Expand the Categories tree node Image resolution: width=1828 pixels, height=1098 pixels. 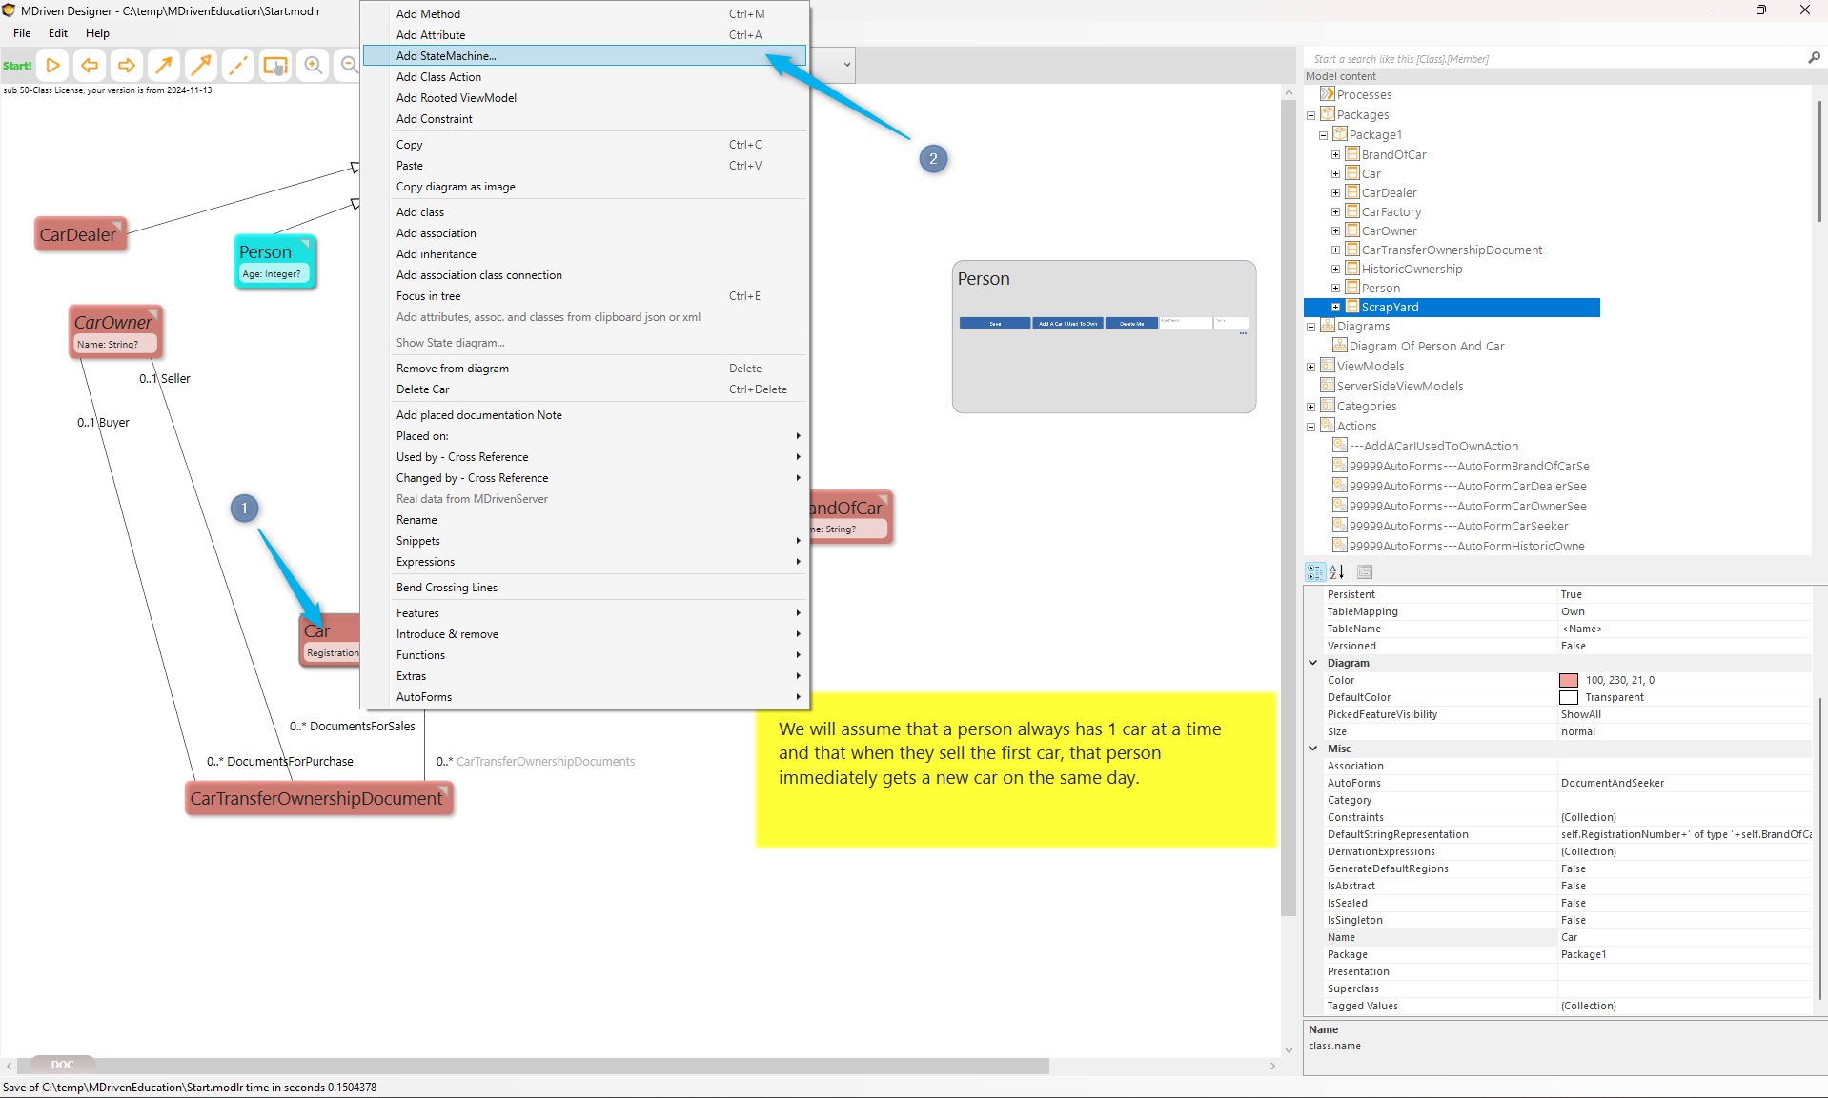pos(1310,407)
